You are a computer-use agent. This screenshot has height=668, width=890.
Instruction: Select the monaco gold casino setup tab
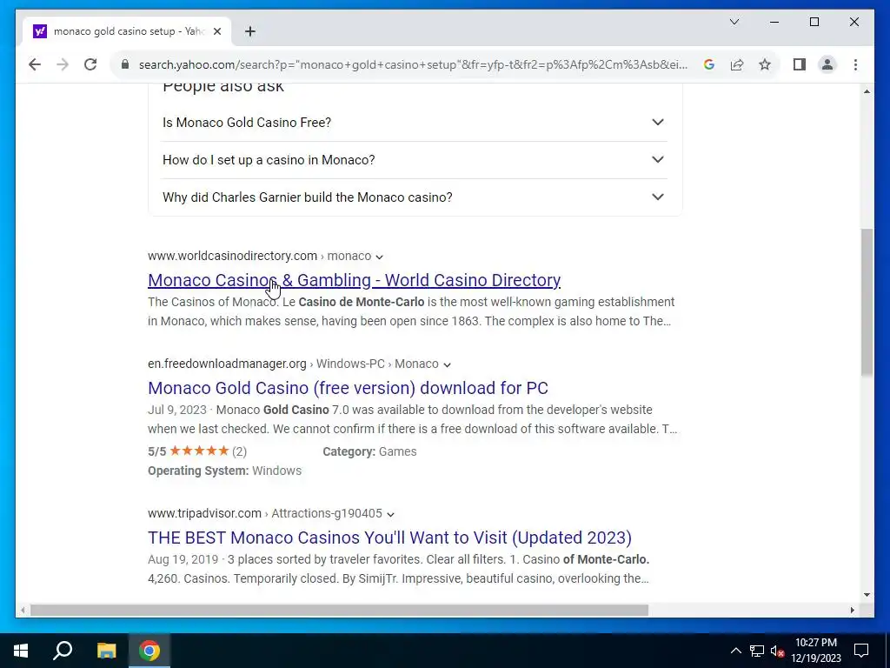coord(125,31)
